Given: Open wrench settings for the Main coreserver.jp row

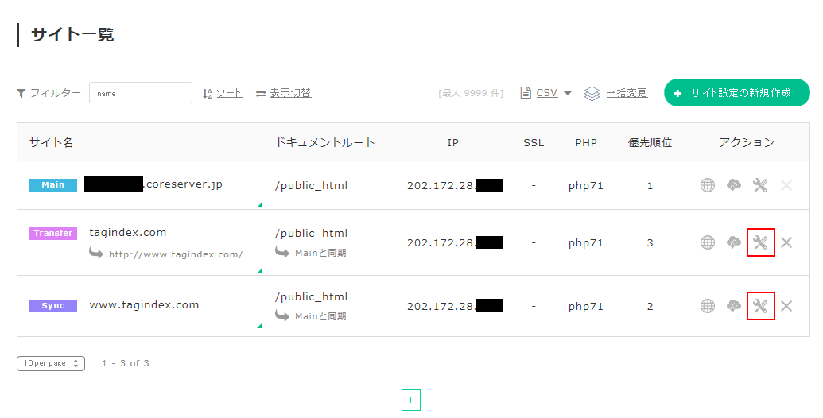Looking at the screenshot, I should [760, 185].
